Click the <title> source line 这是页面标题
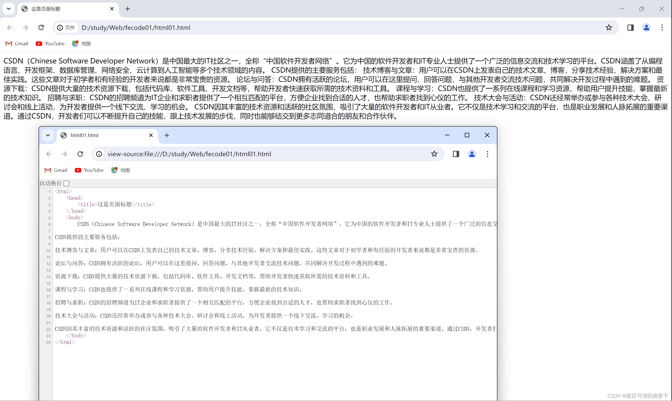 116,204
